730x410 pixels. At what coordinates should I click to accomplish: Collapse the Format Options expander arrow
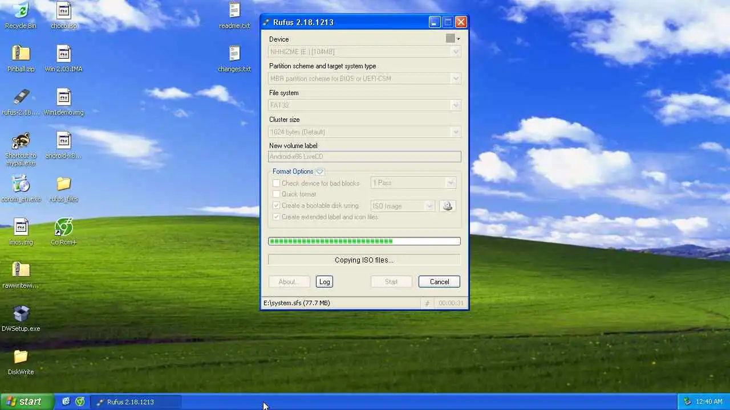tap(320, 171)
